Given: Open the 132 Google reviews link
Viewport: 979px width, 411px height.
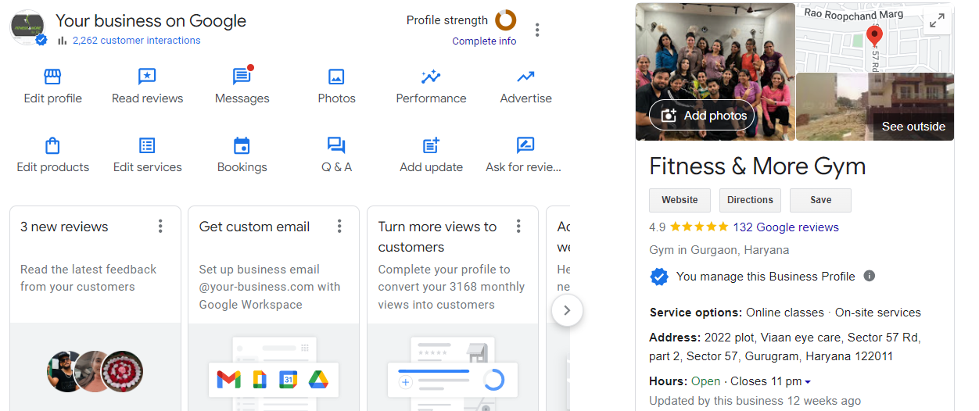Looking at the screenshot, I should tap(785, 227).
